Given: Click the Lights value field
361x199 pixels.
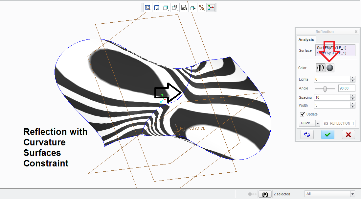Looking at the screenshot, I should click(x=332, y=79).
